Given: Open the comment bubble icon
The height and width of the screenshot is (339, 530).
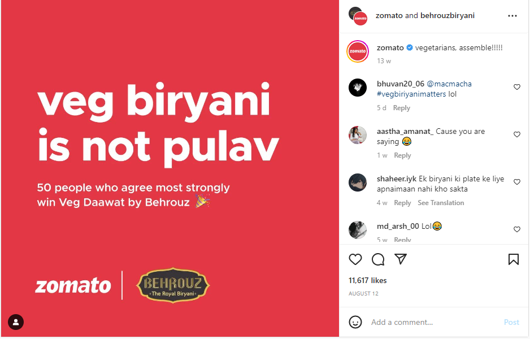Looking at the screenshot, I should 378,259.
